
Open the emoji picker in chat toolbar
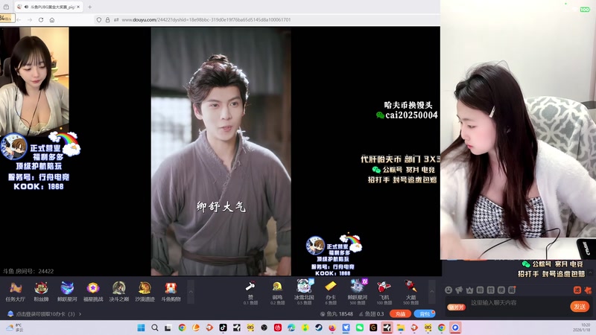point(448,290)
